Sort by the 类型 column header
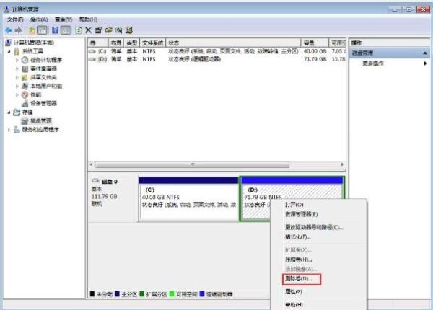Viewport: 433px width, 310px height. coord(132,43)
